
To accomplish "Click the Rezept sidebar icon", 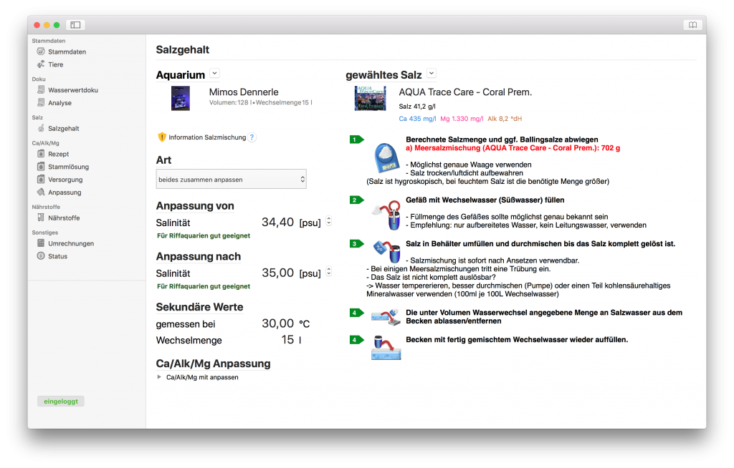I will click(41, 154).
